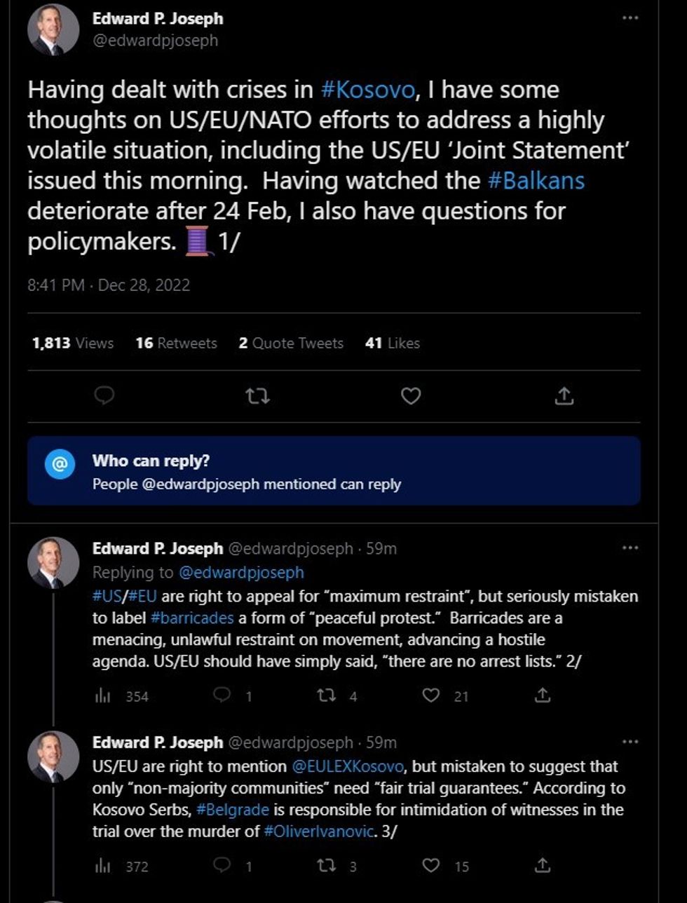Viewport: 687px width, 903px height.
Task: Share the main tweet
Action: tap(564, 396)
